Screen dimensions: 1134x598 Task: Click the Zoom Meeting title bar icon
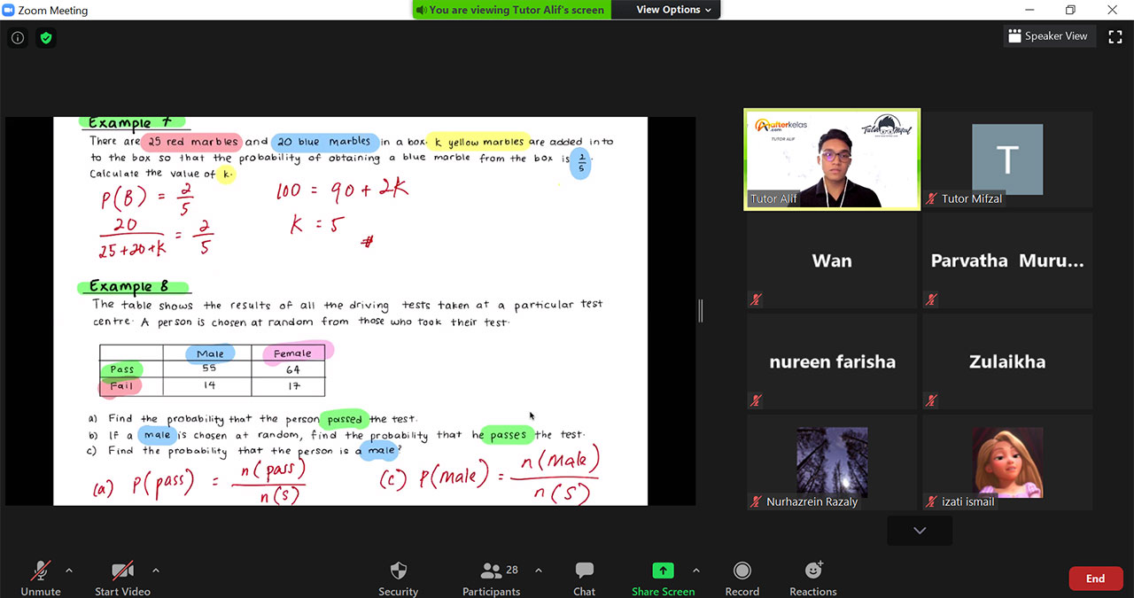(9, 10)
